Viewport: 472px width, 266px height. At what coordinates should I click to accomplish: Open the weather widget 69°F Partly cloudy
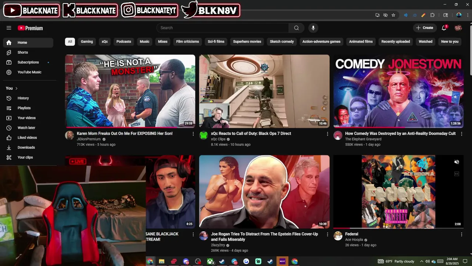396,261
